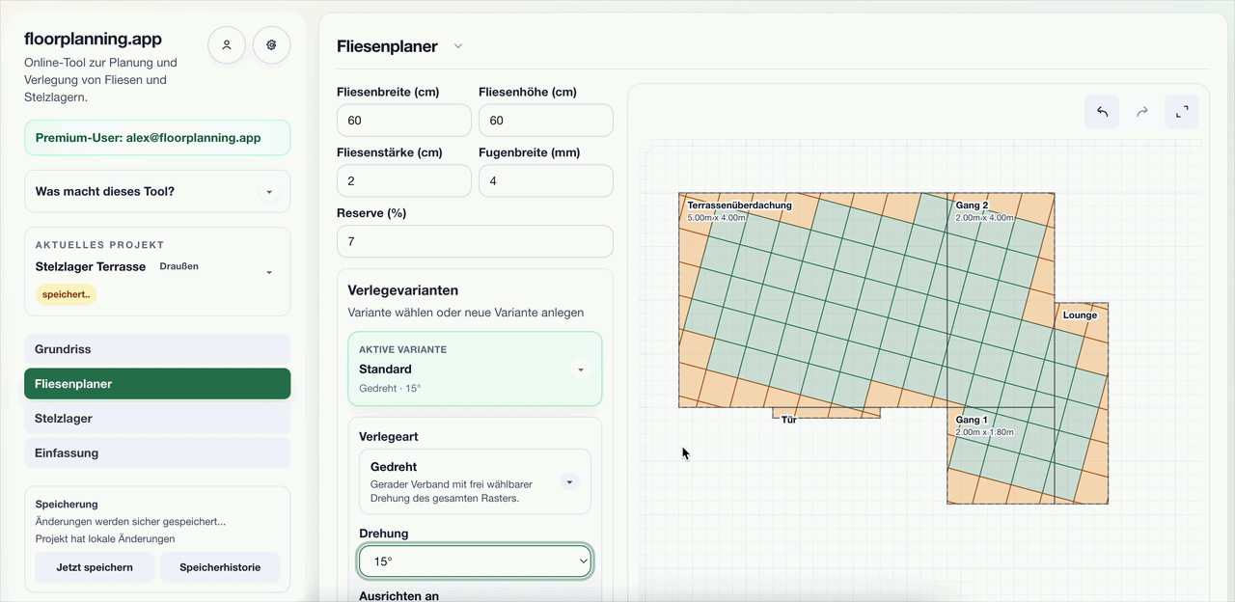Viewport: 1235px width, 602px height.
Task: Select the Lounge room label
Action: coord(1080,315)
